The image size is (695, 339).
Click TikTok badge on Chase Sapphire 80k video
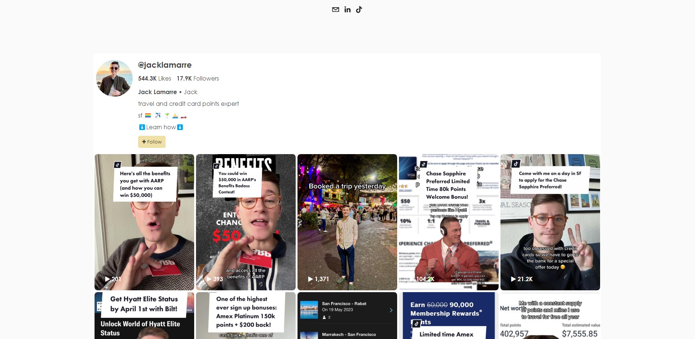(424, 164)
